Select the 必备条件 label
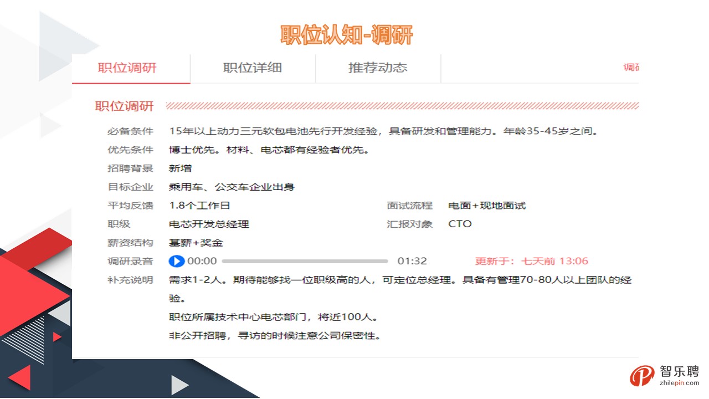Screen dimensions: 709x399 (x=130, y=131)
